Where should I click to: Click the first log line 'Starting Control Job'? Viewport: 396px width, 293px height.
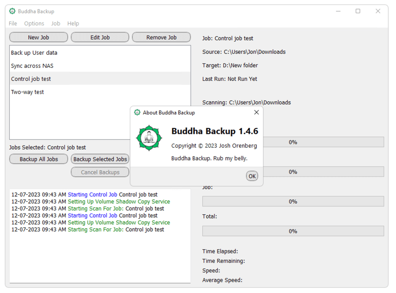84,195
